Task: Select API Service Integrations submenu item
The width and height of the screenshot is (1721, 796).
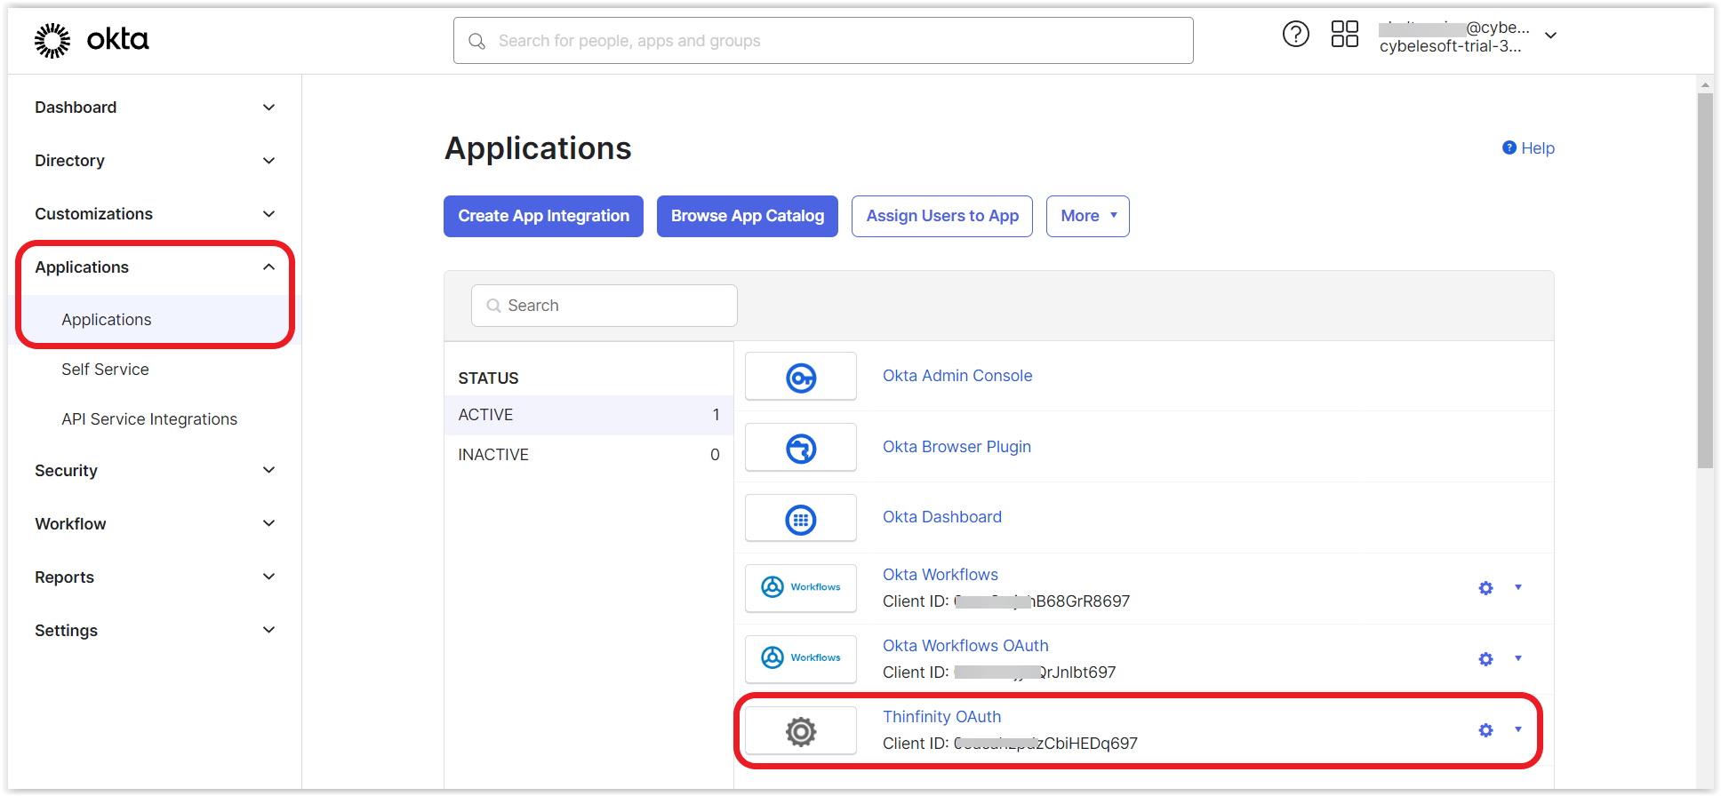Action: 149,419
